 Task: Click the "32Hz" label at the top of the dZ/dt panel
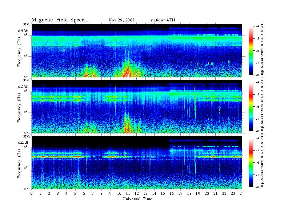[x=27, y=136]
